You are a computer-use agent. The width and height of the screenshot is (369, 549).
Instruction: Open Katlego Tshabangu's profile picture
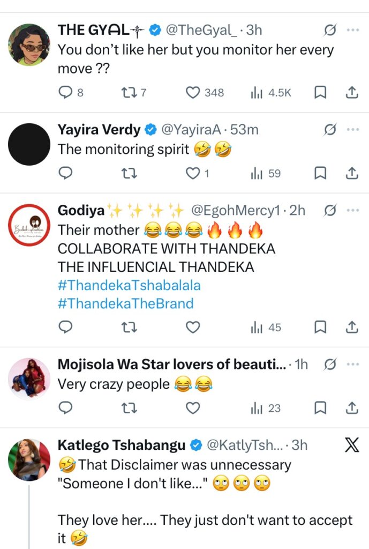(x=29, y=460)
